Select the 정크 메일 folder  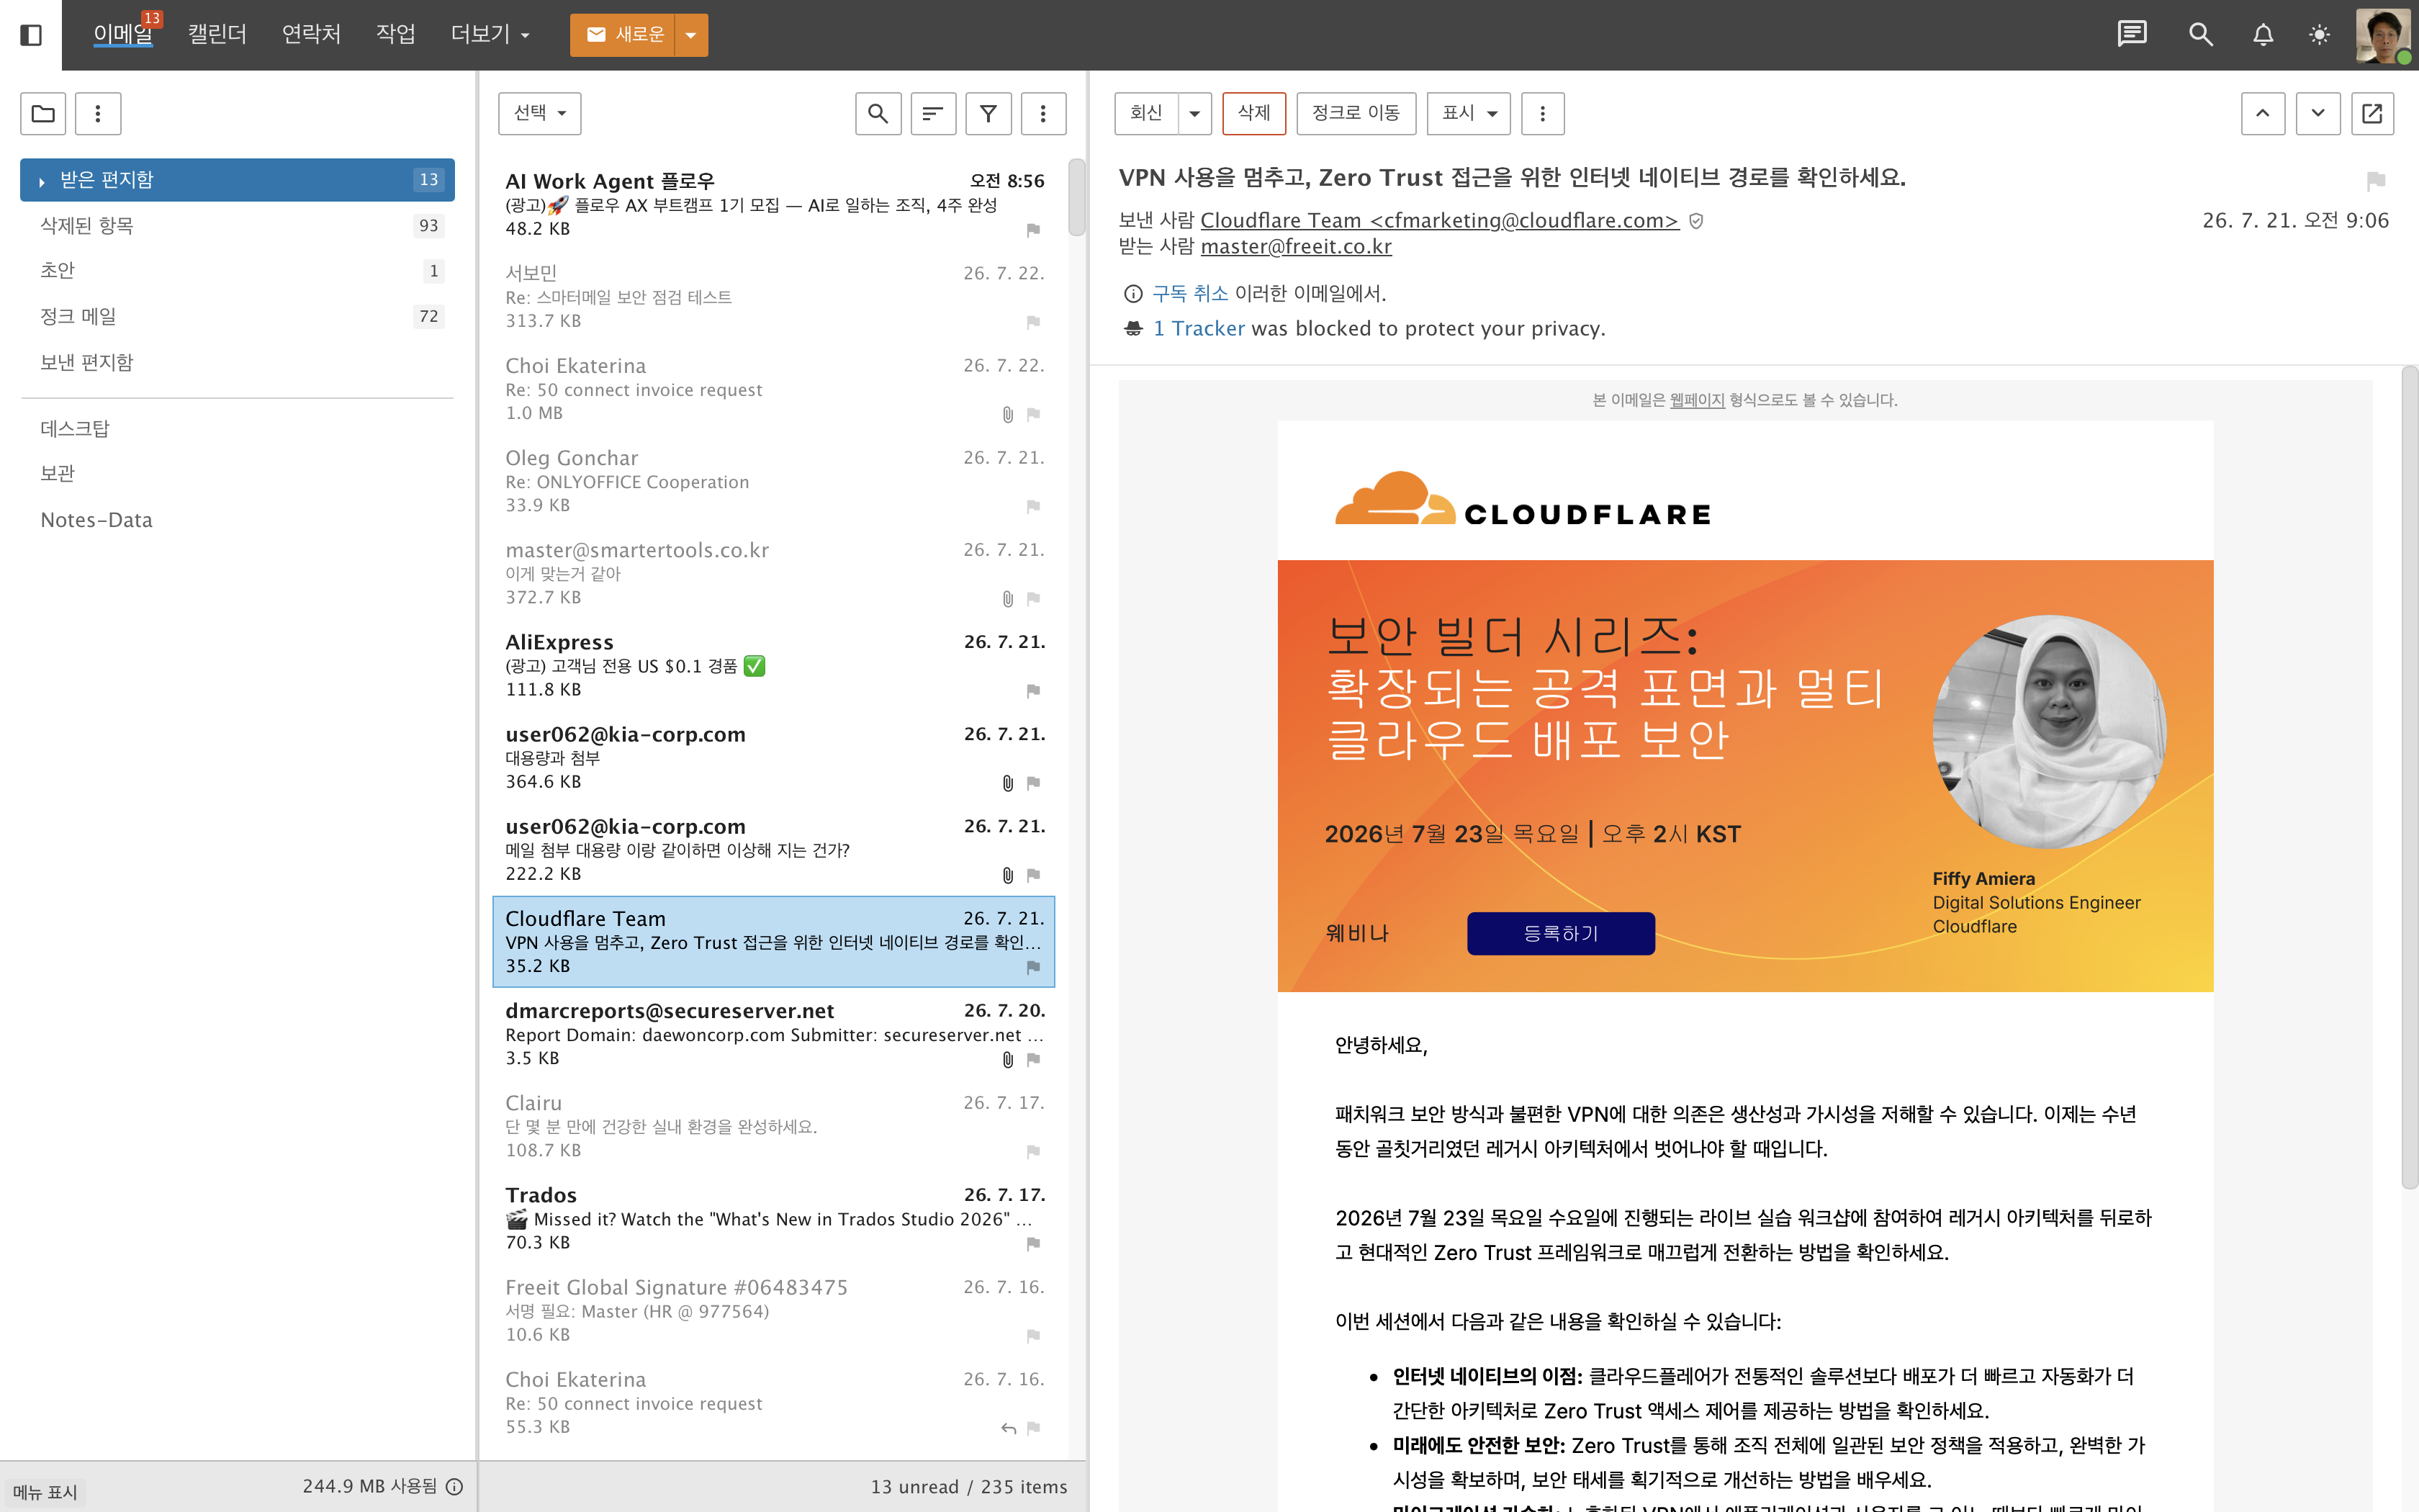(x=237, y=317)
